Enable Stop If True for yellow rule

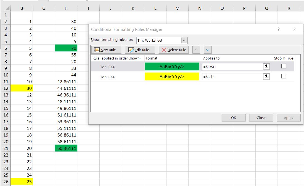(x=284, y=76)
